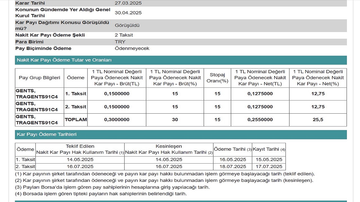
Task: Select the '2 Taksit' payment type value
Action: 124,35
